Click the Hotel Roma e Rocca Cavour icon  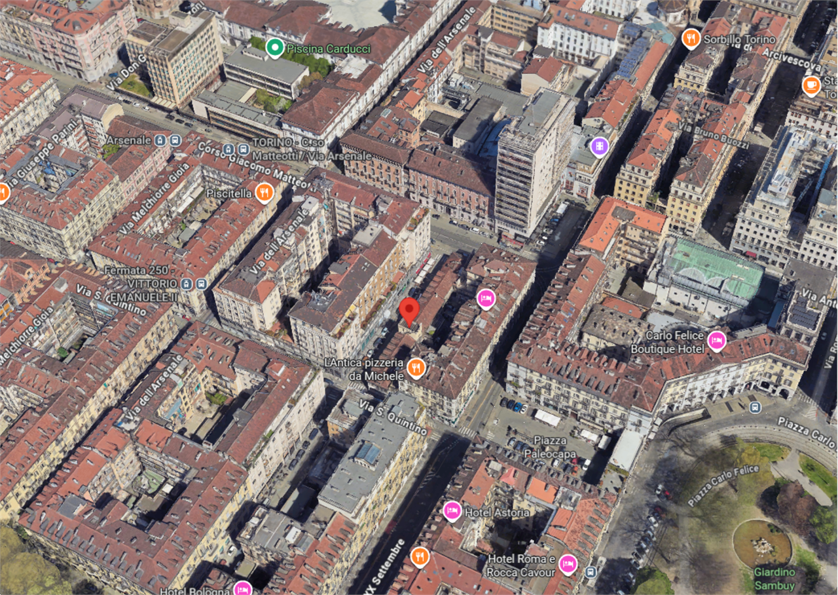point(568,564)
